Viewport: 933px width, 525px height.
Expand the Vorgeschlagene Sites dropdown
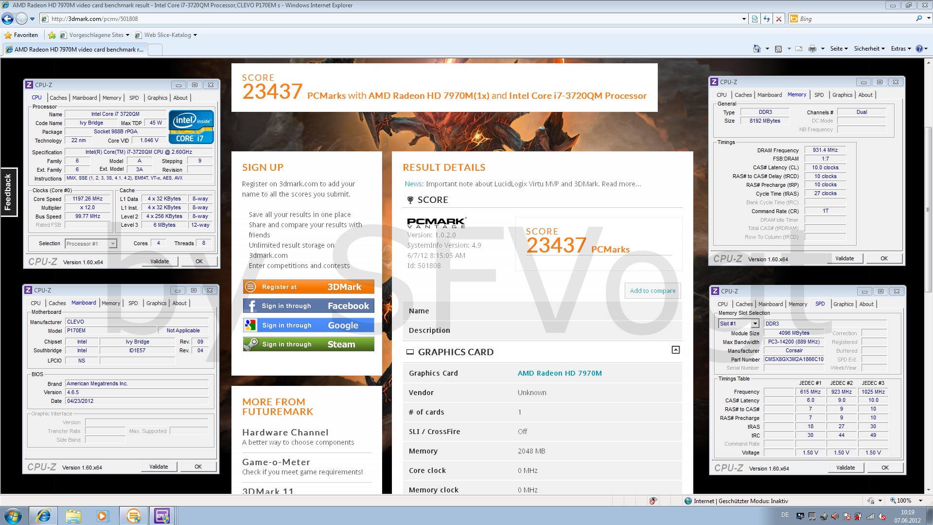pos(127,35)
